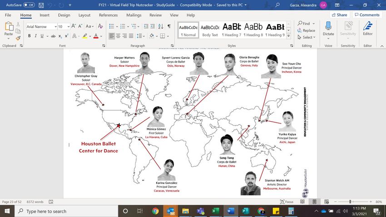Screen dimensions: 386x217
Task: Expand numbering list dropdown arrow
Action: coord(128,26)
